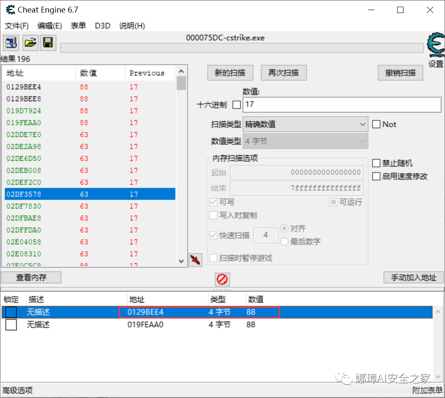445x398 pixels.
Task: Click results list scroll down arrow
Action: [181, 261]
